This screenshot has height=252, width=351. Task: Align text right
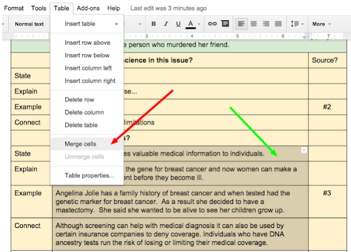coord(266,24)
